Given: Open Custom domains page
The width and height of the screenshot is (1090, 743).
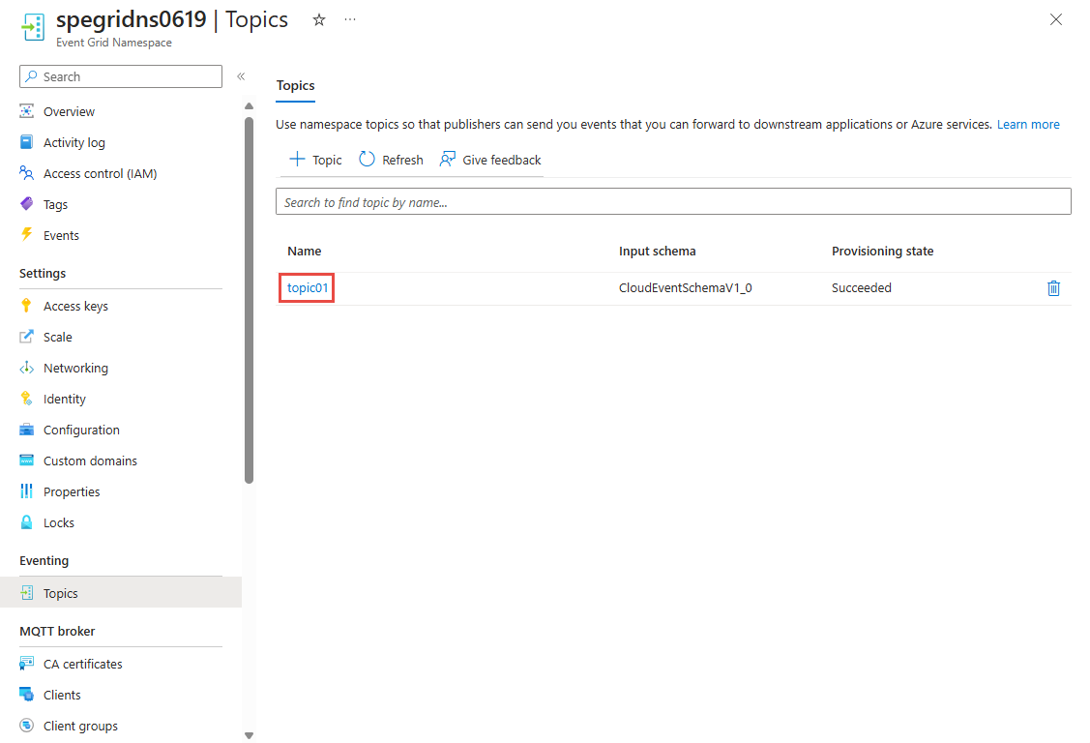Looking at the screenshot, I should [x=90, y=461].
